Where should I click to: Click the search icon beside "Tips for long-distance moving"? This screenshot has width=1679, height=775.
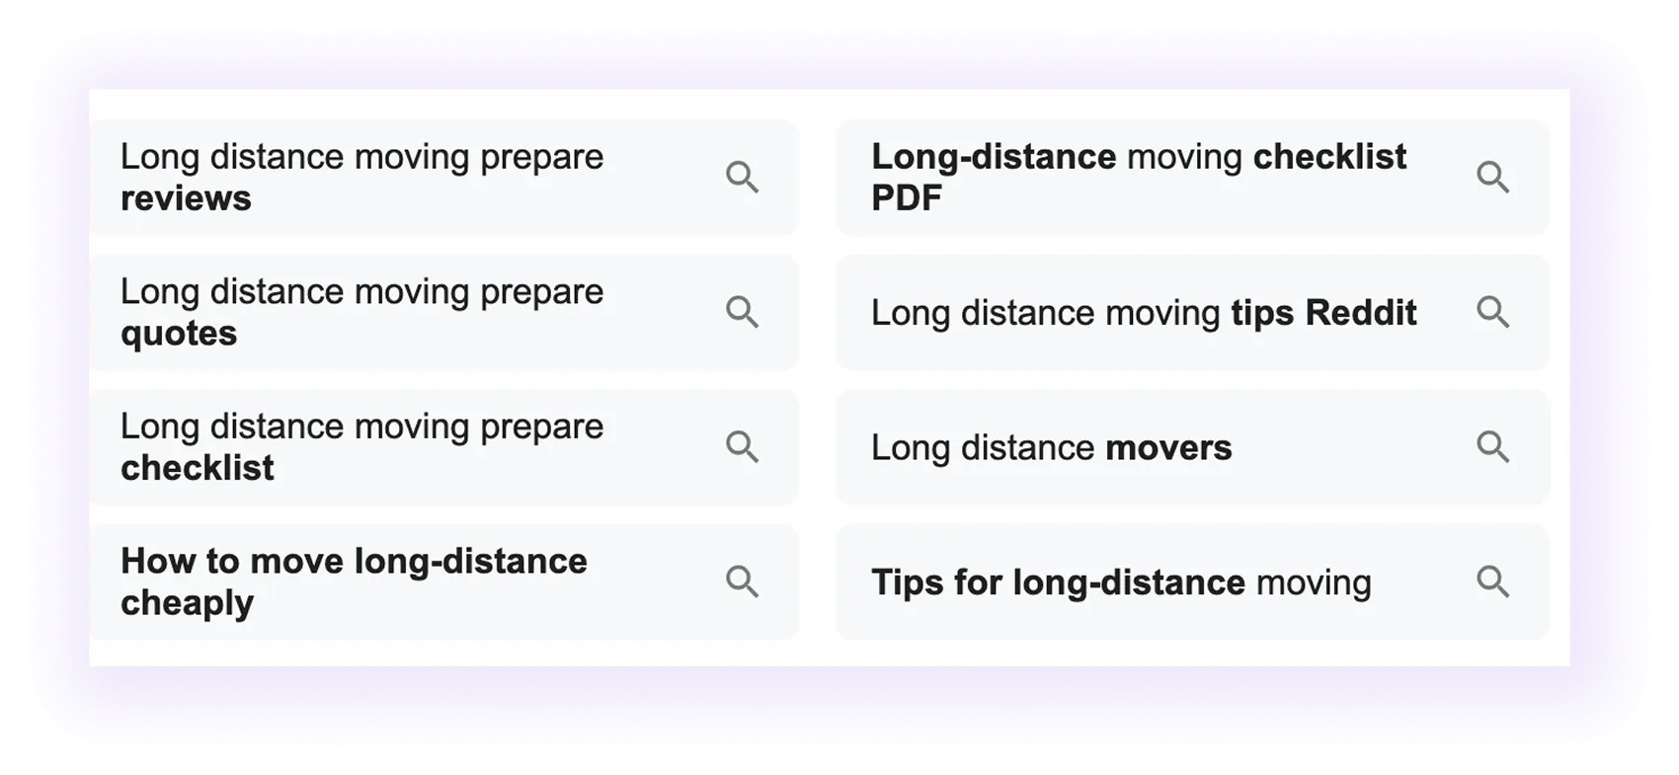[x=1494, y=581]
